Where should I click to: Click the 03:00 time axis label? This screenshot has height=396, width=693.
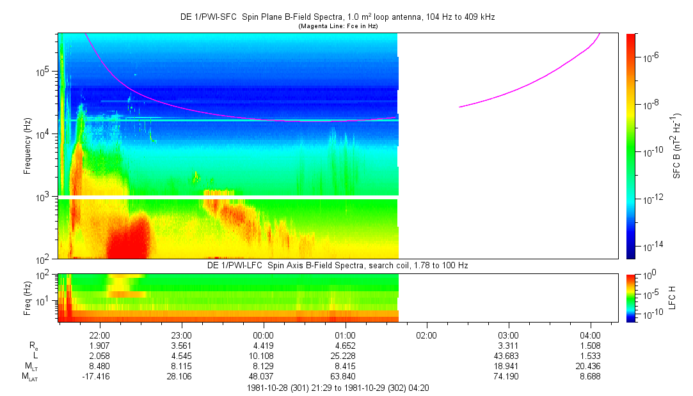pos(508,335)
